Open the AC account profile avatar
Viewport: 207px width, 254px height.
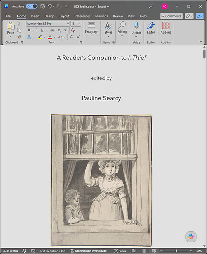(x=164, y=6)
